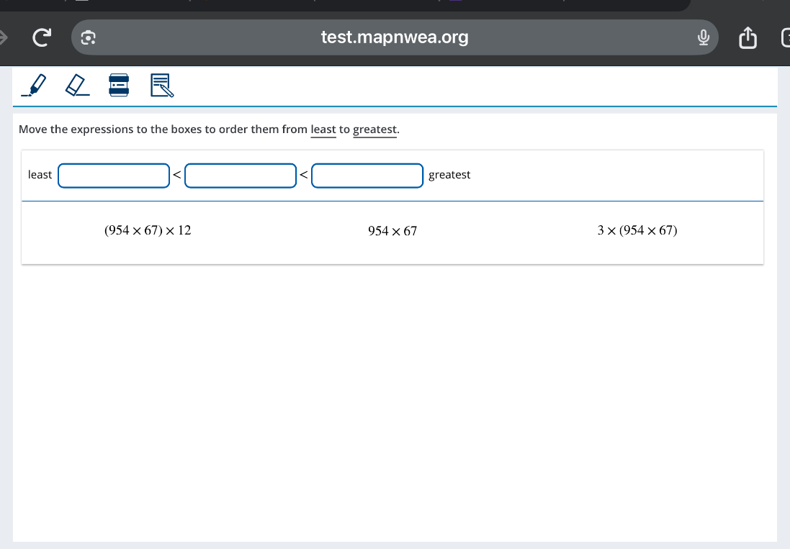This screenshot has height=549, width=790.
Task: Select the highlighter tool
Action: pyautogui.click(x=34, y=85)
